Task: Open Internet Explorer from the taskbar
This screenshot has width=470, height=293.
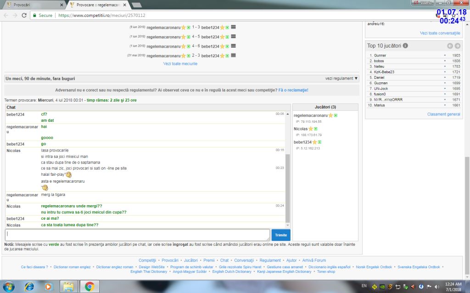Action: [x=29, y=287]
